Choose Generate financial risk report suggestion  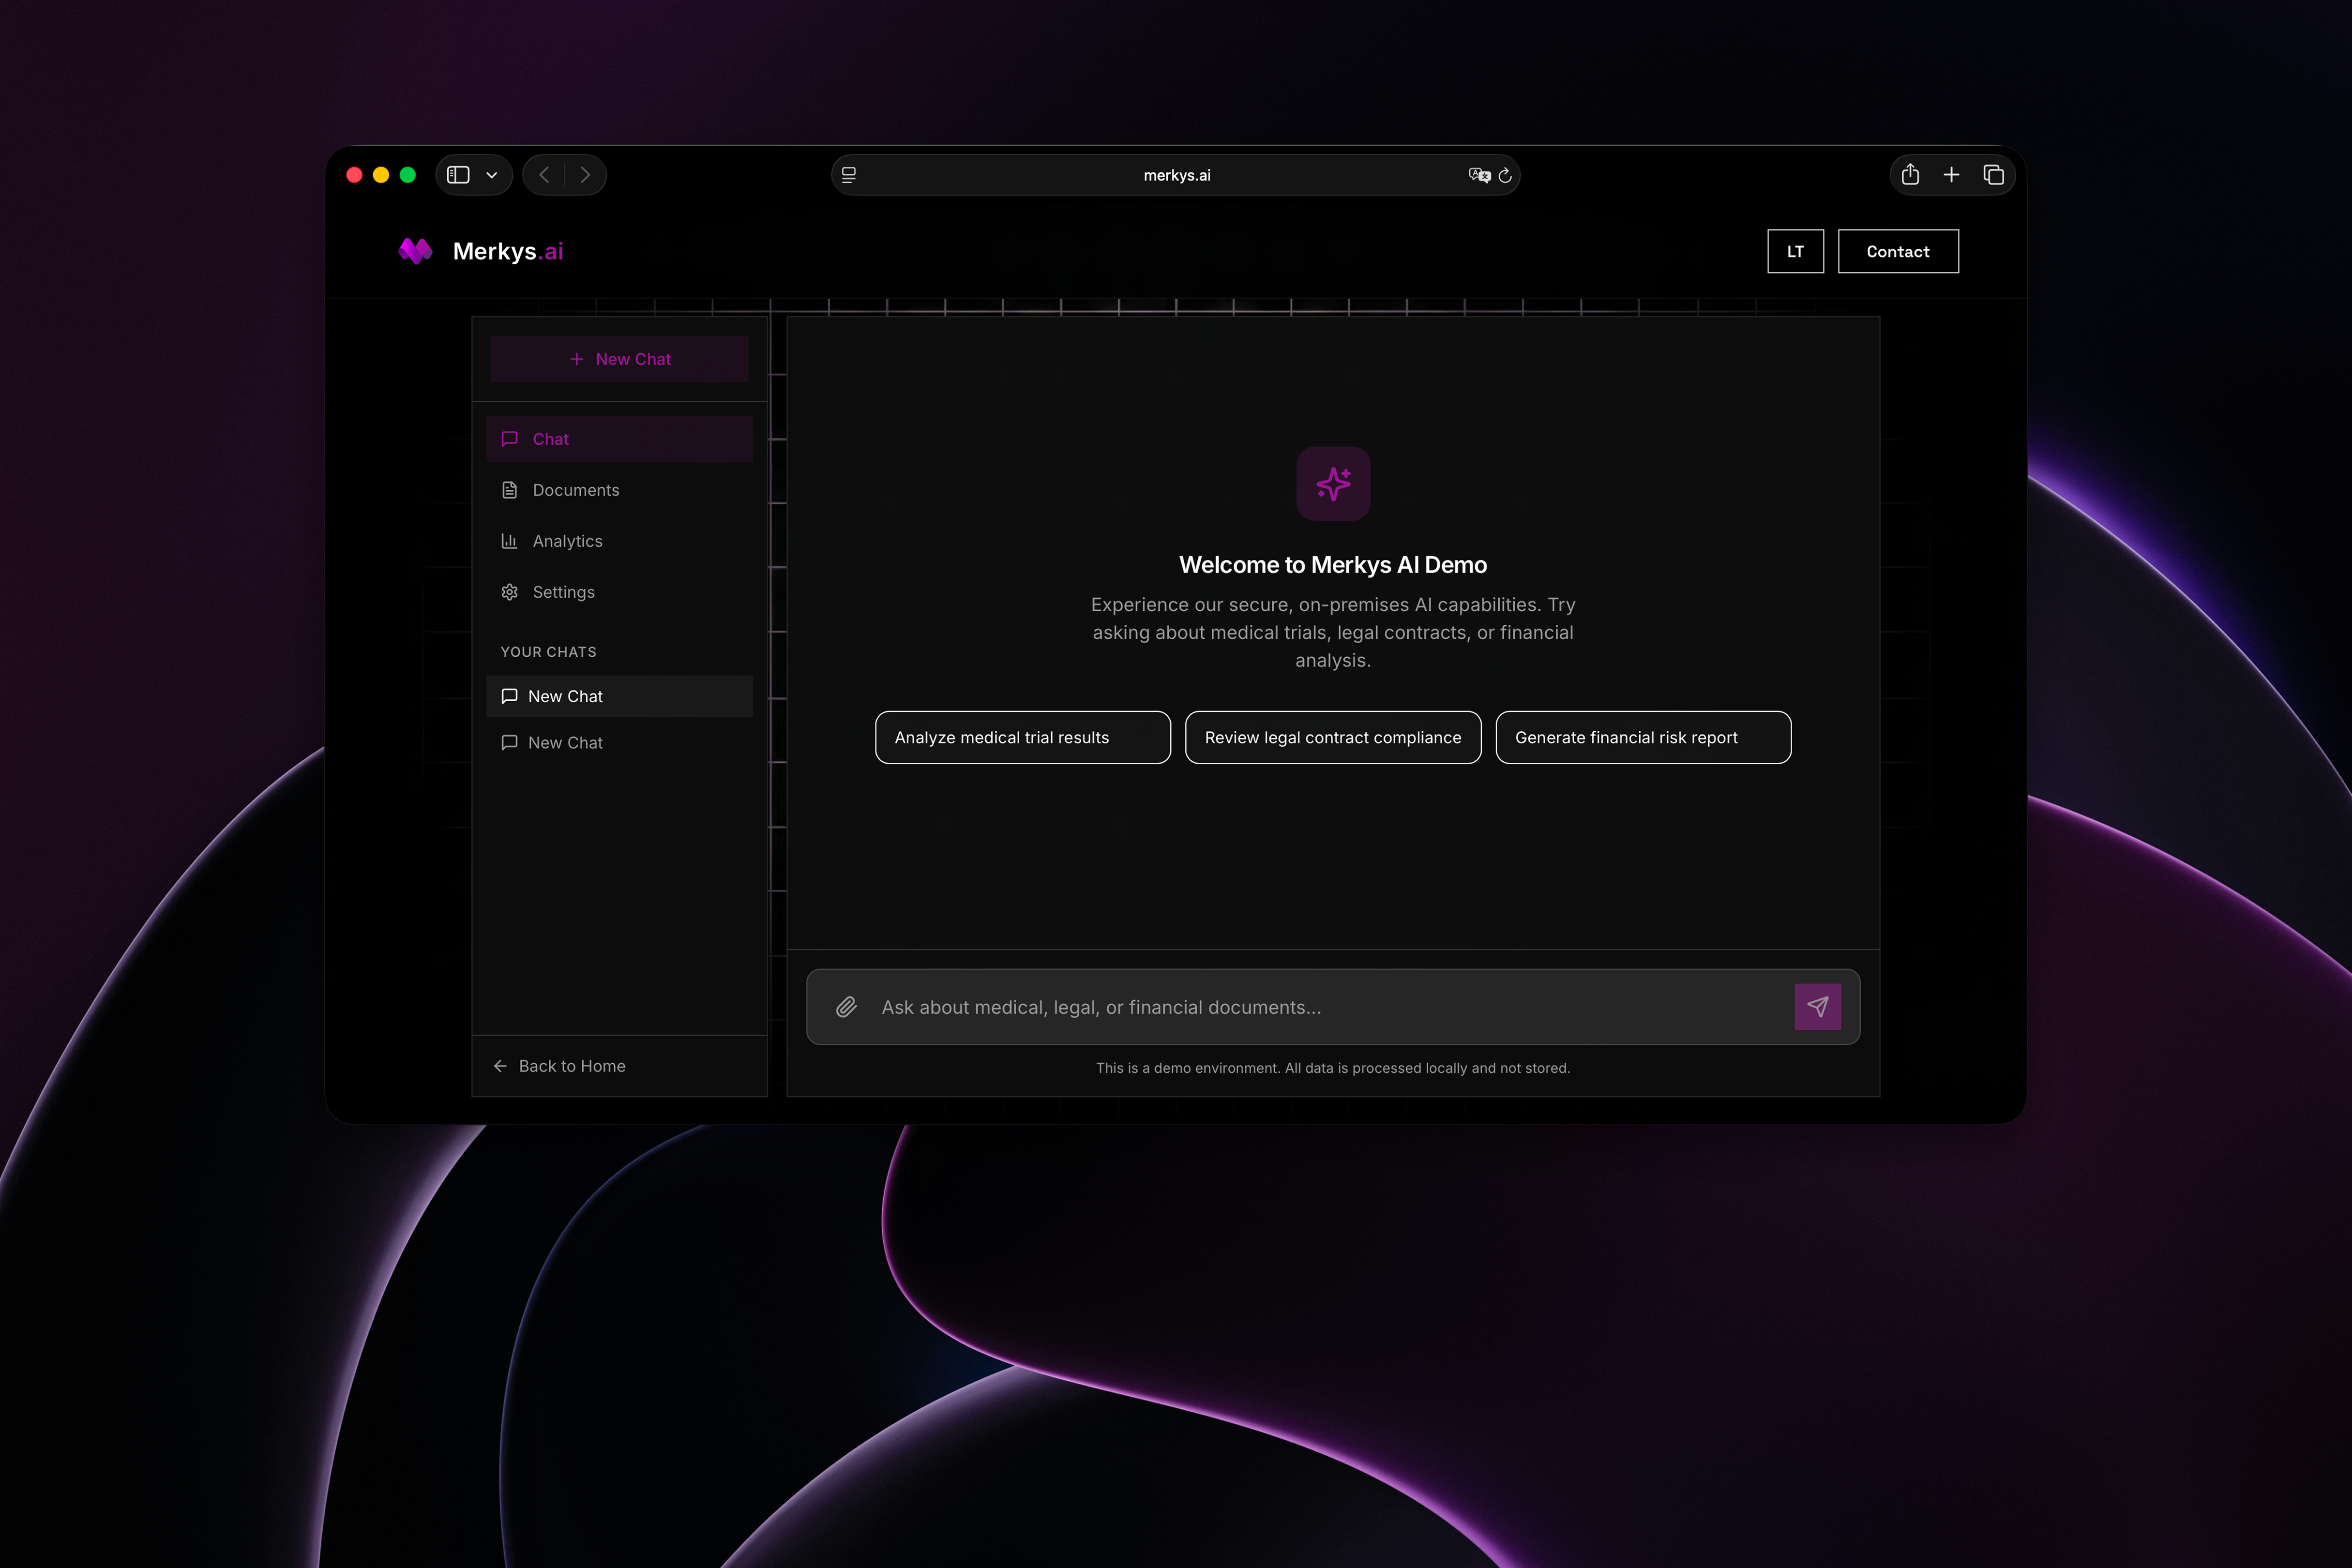point(1643,738)
